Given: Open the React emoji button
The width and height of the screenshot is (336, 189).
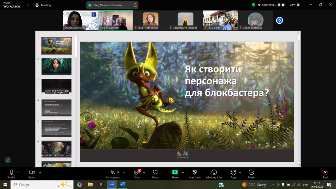Looking at the screenshot, I should 155,174.
